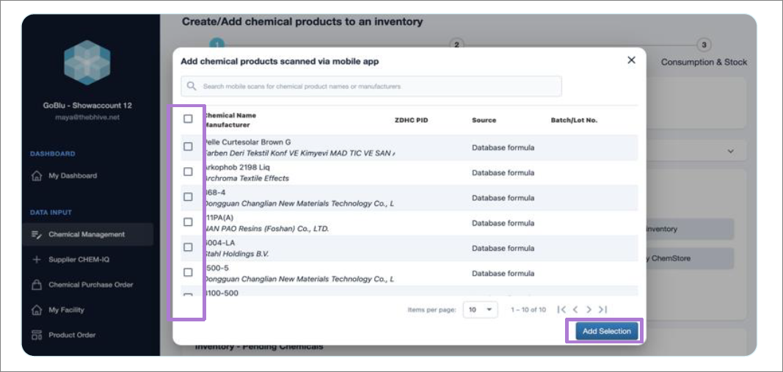
Task: Click step 3 Consumption & Stock circle
Action: click(x=704, y=45)
